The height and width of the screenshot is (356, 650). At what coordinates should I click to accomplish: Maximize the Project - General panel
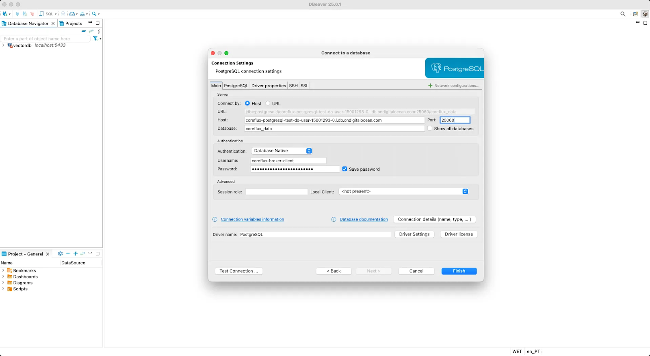tap(97, 253)
